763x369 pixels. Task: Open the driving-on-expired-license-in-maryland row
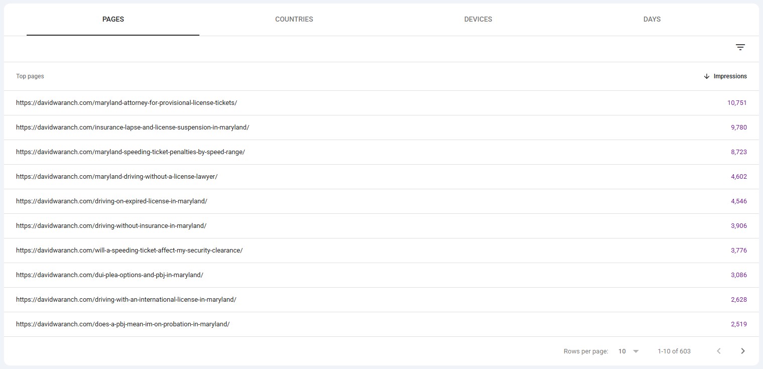[381, 201]
